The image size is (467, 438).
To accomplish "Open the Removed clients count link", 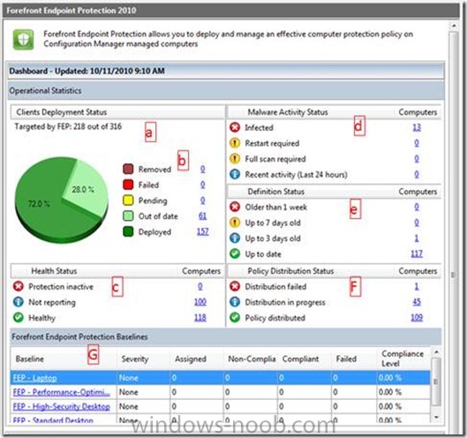I will pyautogui.click(x=202, y=170).
